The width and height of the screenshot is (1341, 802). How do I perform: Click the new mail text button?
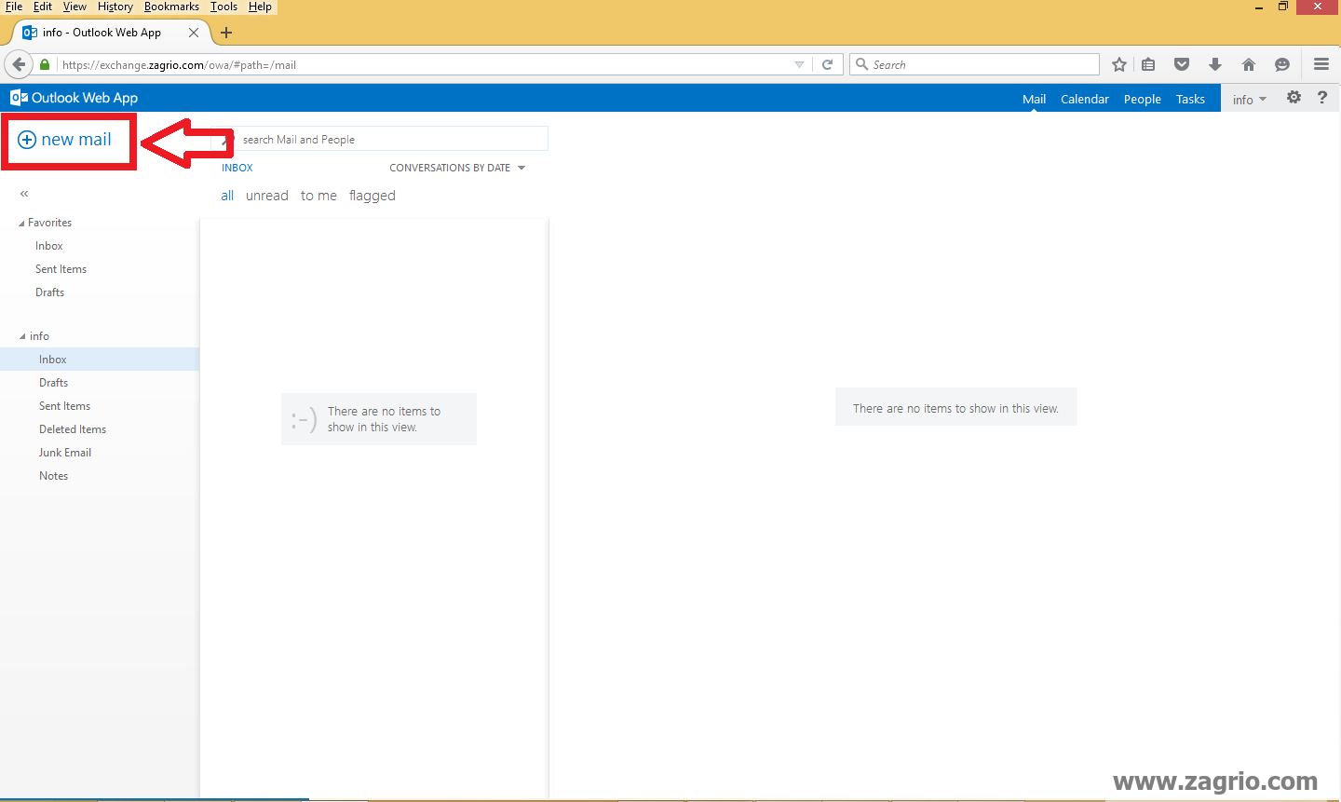pos(76,140)
